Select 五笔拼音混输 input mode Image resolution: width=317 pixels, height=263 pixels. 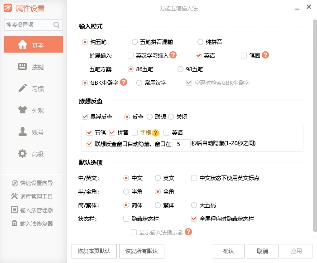(134, 42)
